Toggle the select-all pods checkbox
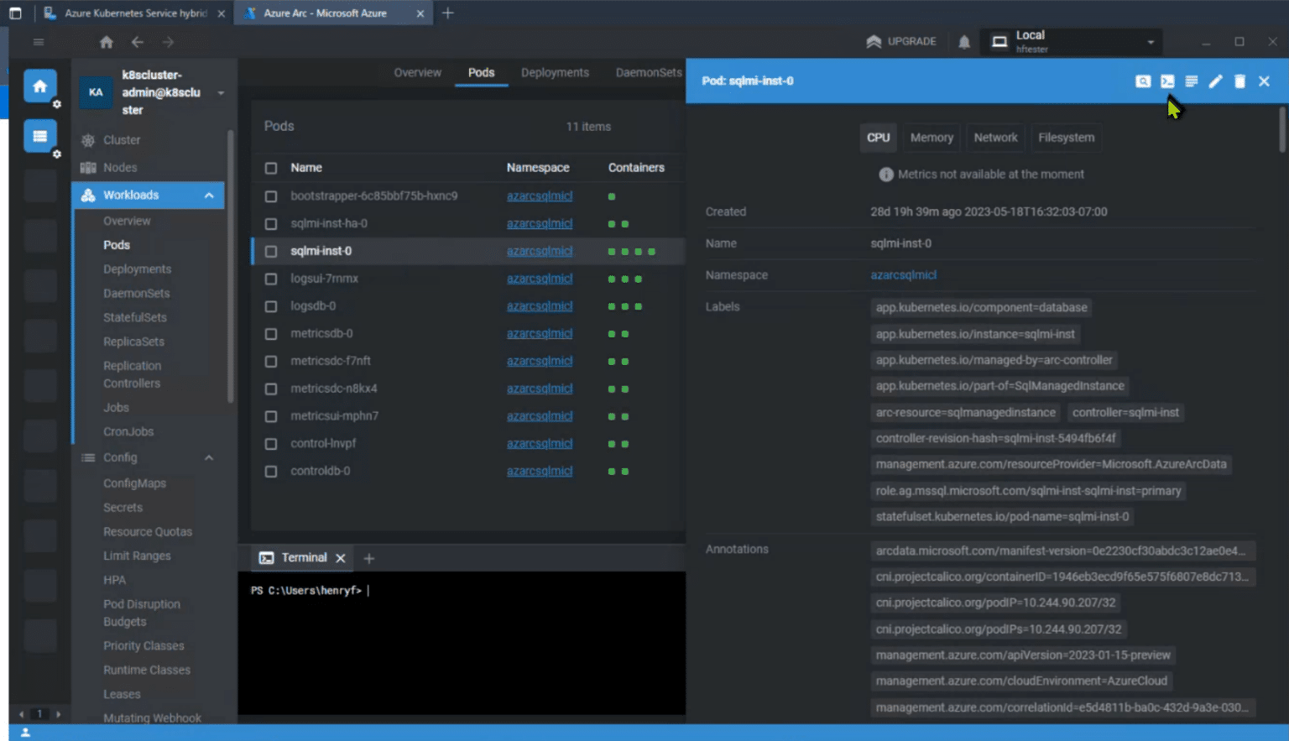 pos(271,168)
